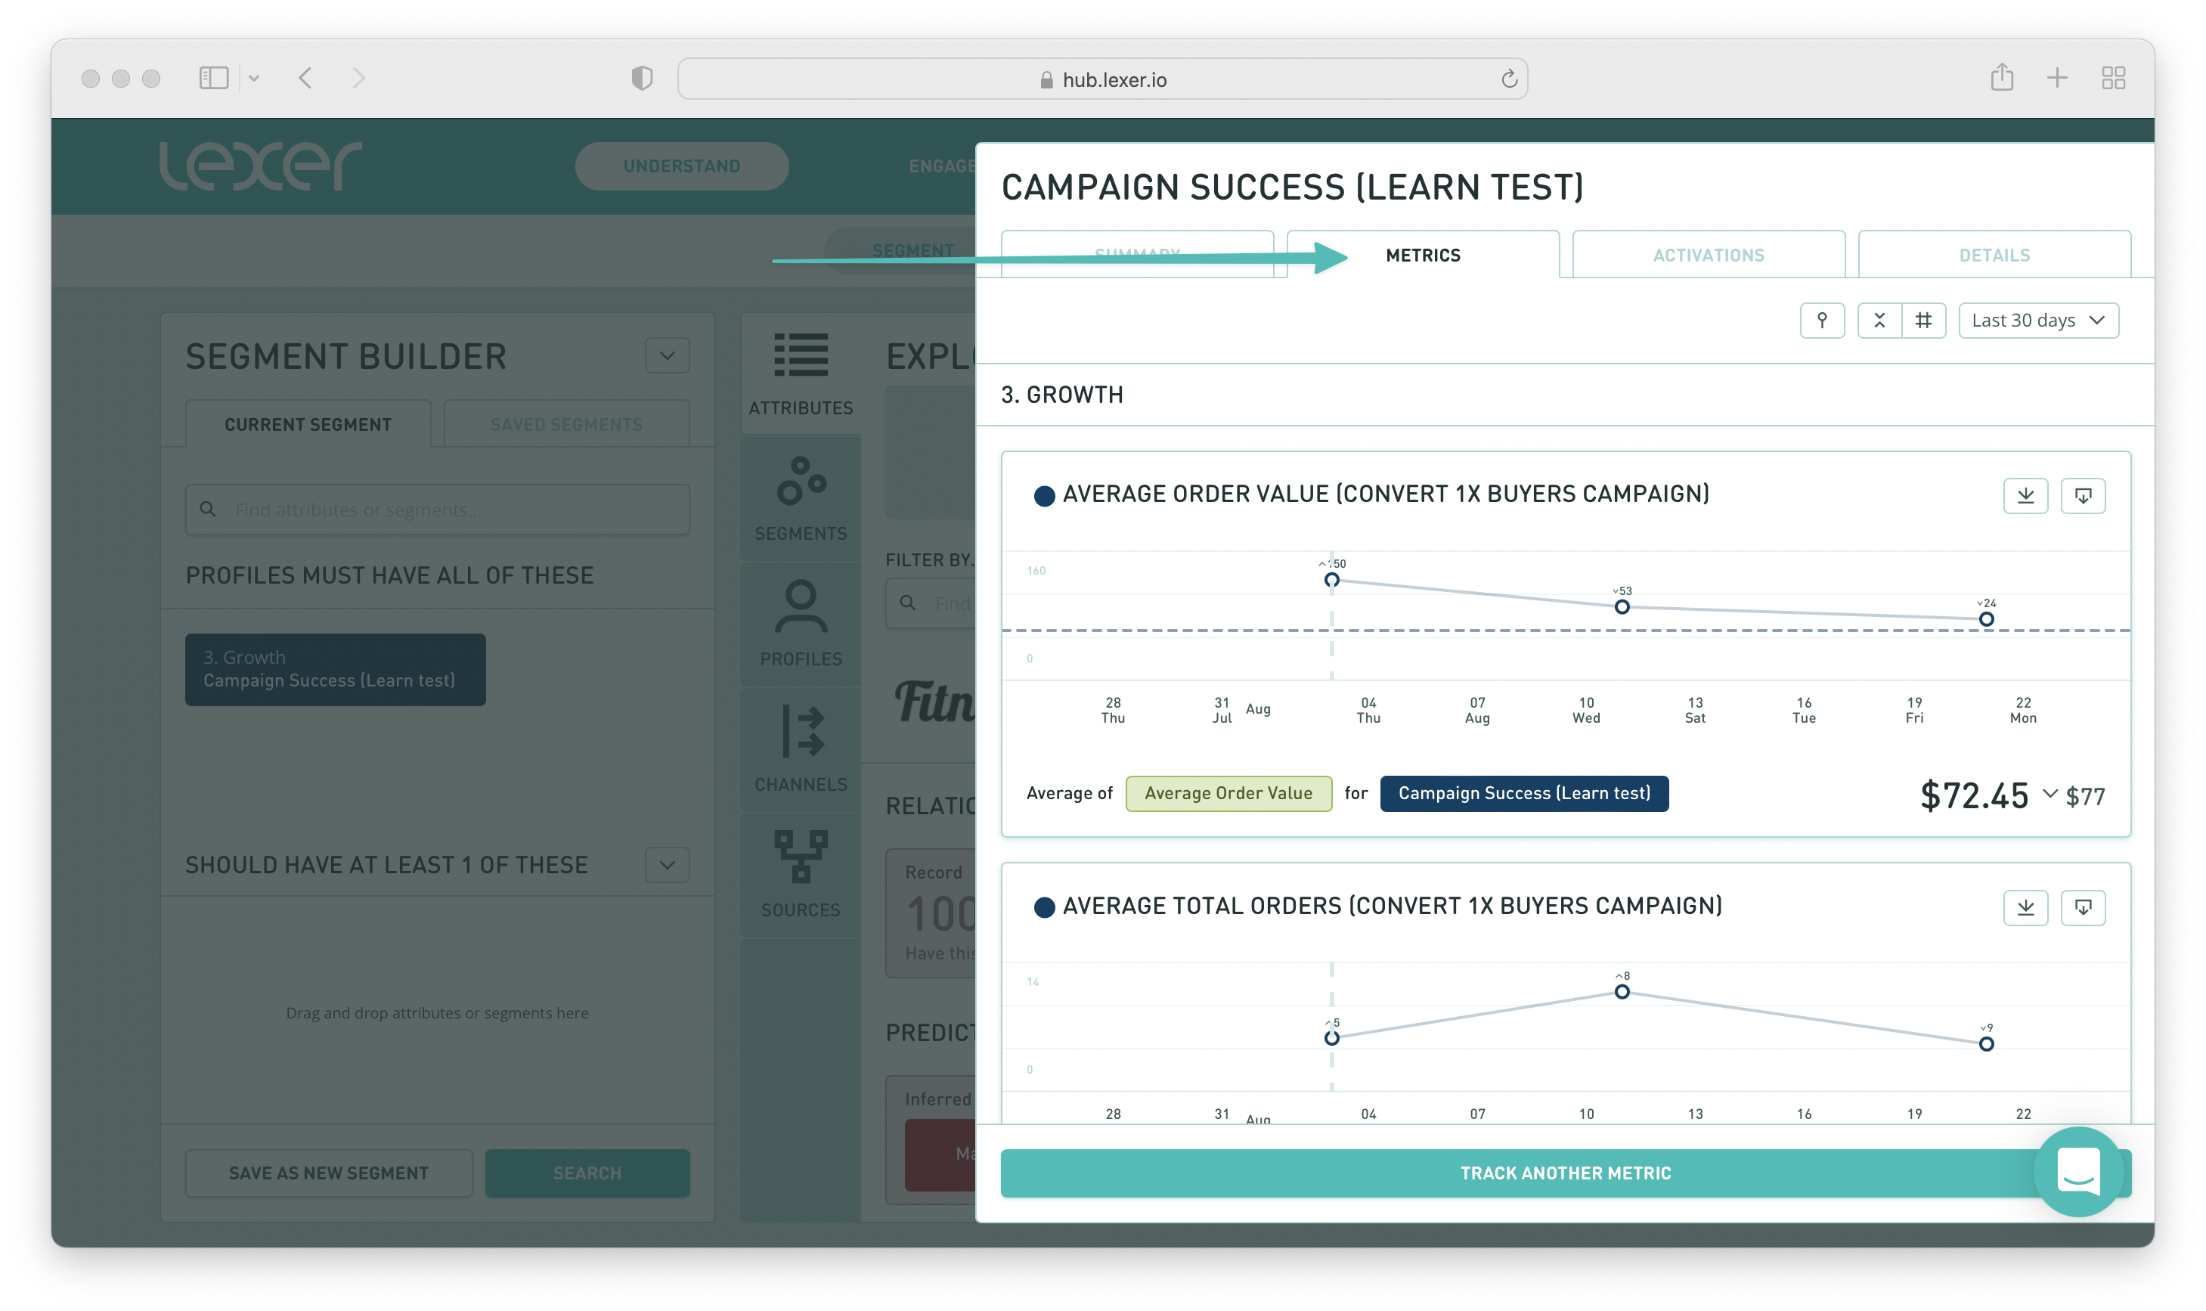Download the Average Total Orders chart
The image size is (2206, 1311).
point(2025,907)
